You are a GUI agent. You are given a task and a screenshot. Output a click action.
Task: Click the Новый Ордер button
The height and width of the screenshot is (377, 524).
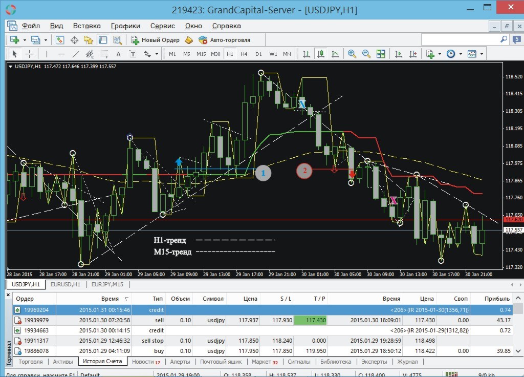tap(155, 40)
